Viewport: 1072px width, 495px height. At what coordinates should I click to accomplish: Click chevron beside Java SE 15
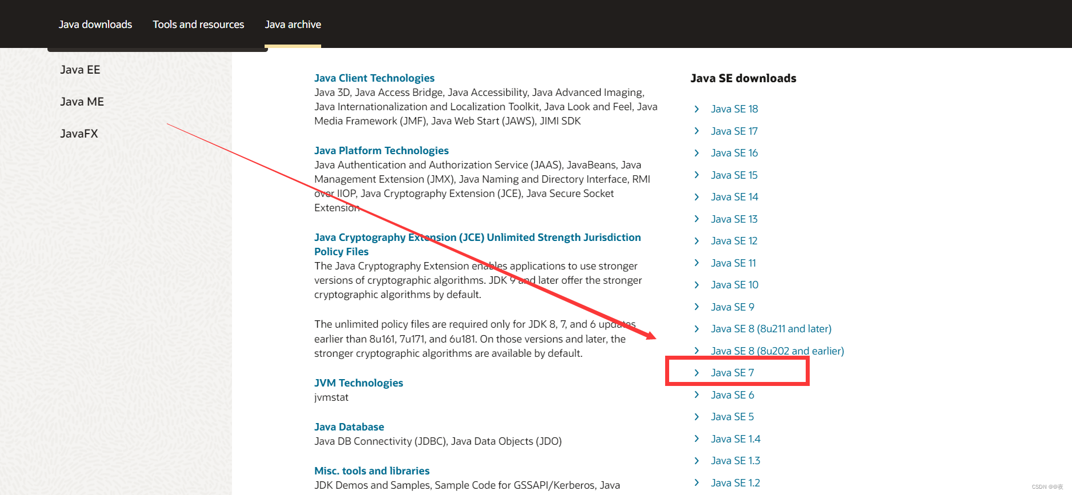tap(697, 175)
